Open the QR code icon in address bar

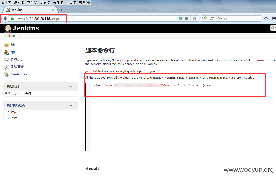tap(186, 19)
